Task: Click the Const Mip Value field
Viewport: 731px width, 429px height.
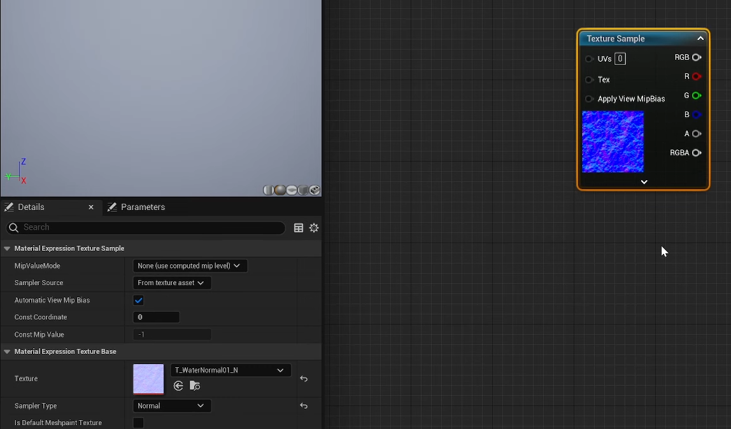Action: [172, 334]
